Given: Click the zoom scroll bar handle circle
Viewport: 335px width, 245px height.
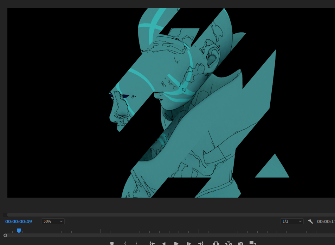Looking at the screenshot, I should 5,236.
